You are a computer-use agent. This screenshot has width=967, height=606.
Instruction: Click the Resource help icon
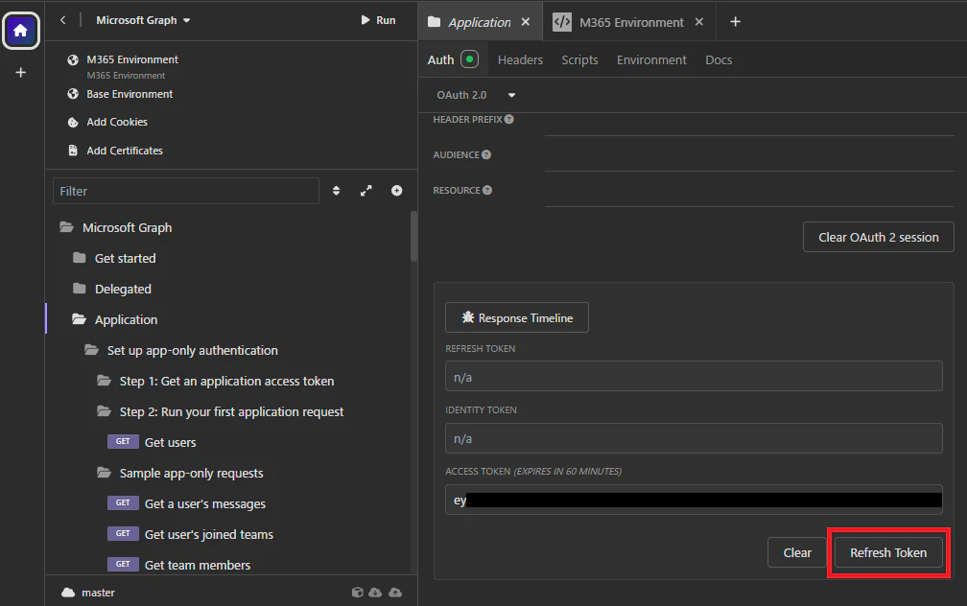coord(487,191)
